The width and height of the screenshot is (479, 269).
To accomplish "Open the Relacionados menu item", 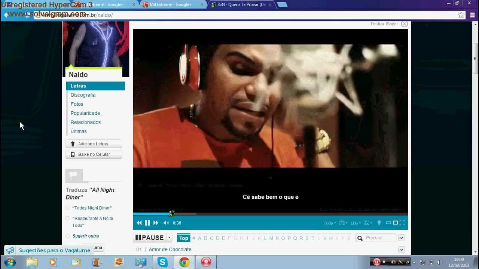I will pos(86,122).
